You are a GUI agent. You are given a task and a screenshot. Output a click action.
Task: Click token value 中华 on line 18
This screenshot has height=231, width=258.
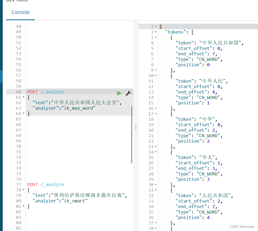(x=207, y=119)
